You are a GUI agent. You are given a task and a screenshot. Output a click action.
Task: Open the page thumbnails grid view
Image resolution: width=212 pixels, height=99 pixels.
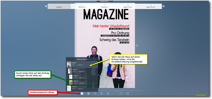click(x=89, y=93)
